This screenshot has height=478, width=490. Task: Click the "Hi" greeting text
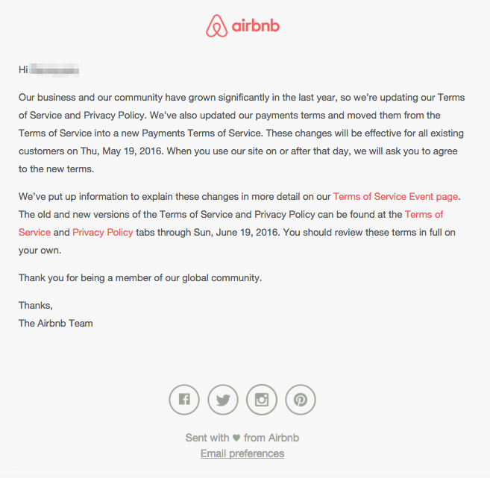pyautogui.click(x=23, y=70)
